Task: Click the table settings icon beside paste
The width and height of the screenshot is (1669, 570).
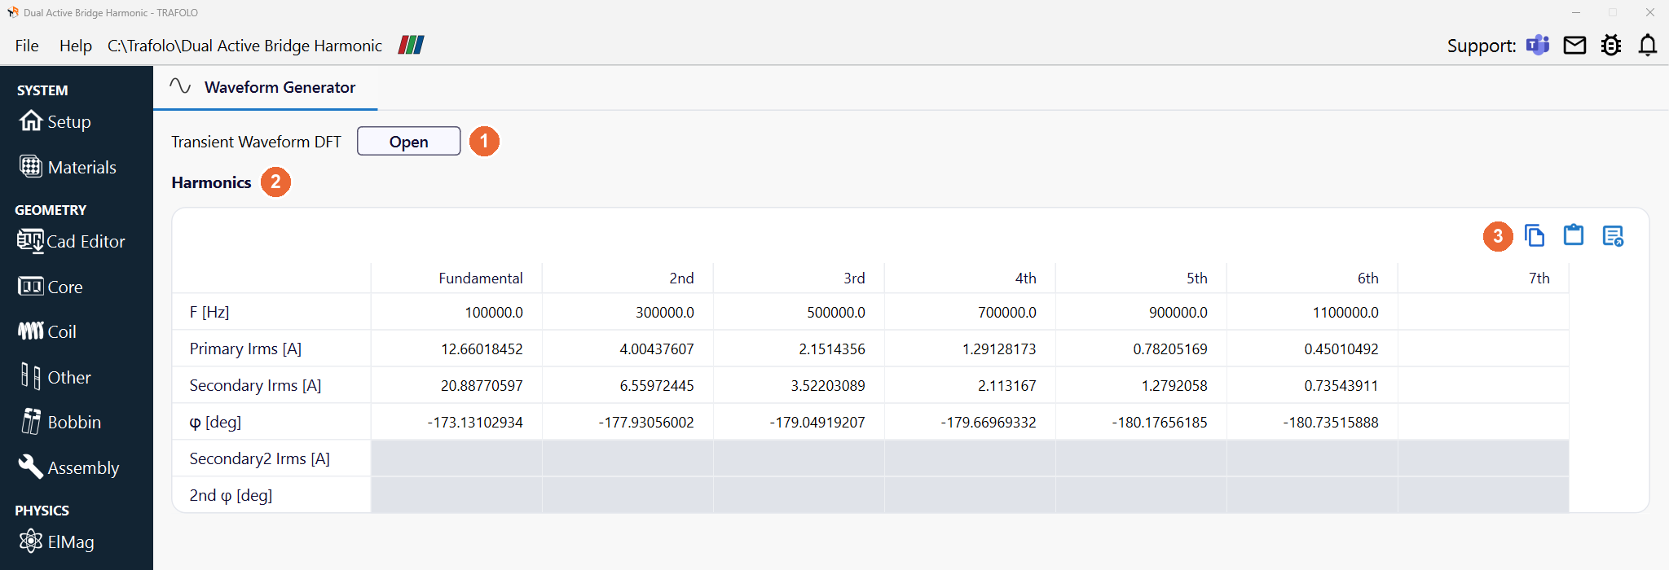Action: point(1613,236)
